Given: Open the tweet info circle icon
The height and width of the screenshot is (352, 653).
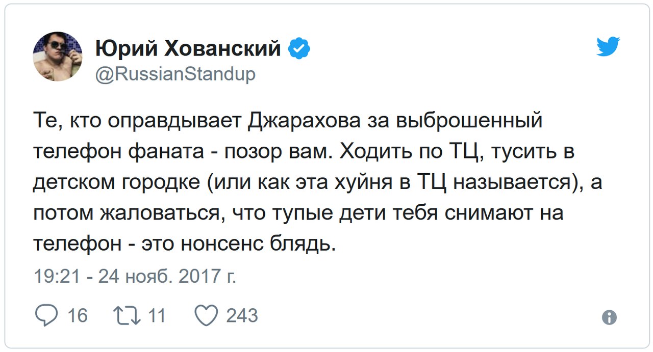Looking at the screenshot, I should (x=609, y=318).
